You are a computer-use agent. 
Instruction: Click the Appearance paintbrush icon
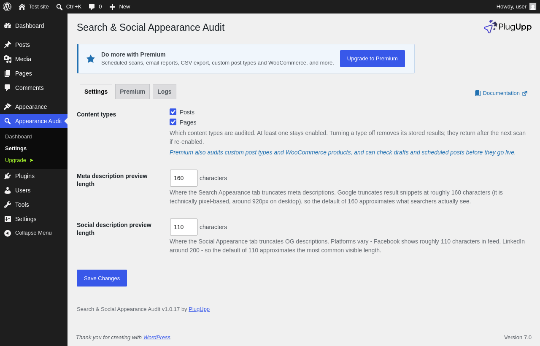8,107
